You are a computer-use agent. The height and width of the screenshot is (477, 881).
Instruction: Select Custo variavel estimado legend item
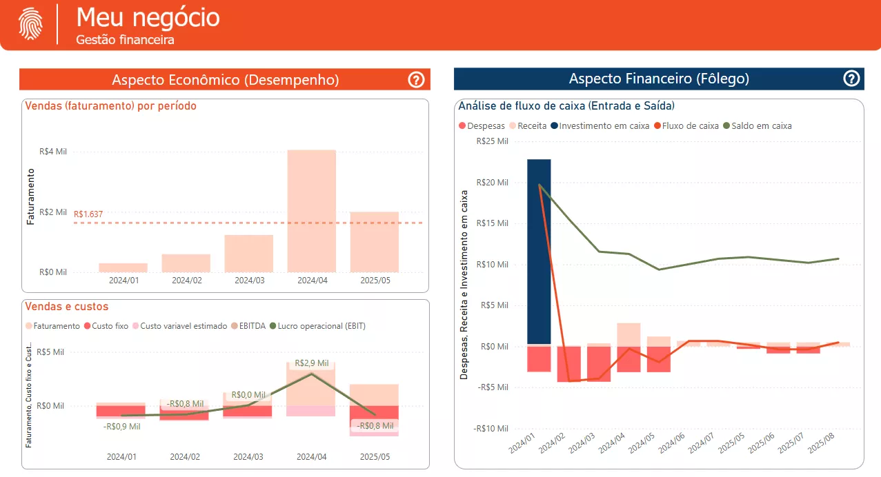tap(179, 326)
